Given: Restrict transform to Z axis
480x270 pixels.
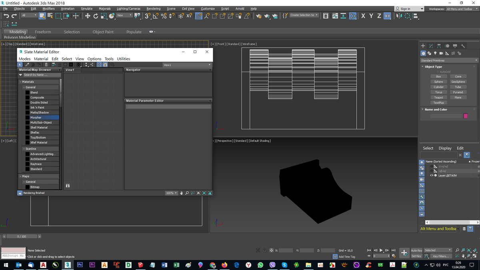Looking at the screenshot, I should [379, 16].
